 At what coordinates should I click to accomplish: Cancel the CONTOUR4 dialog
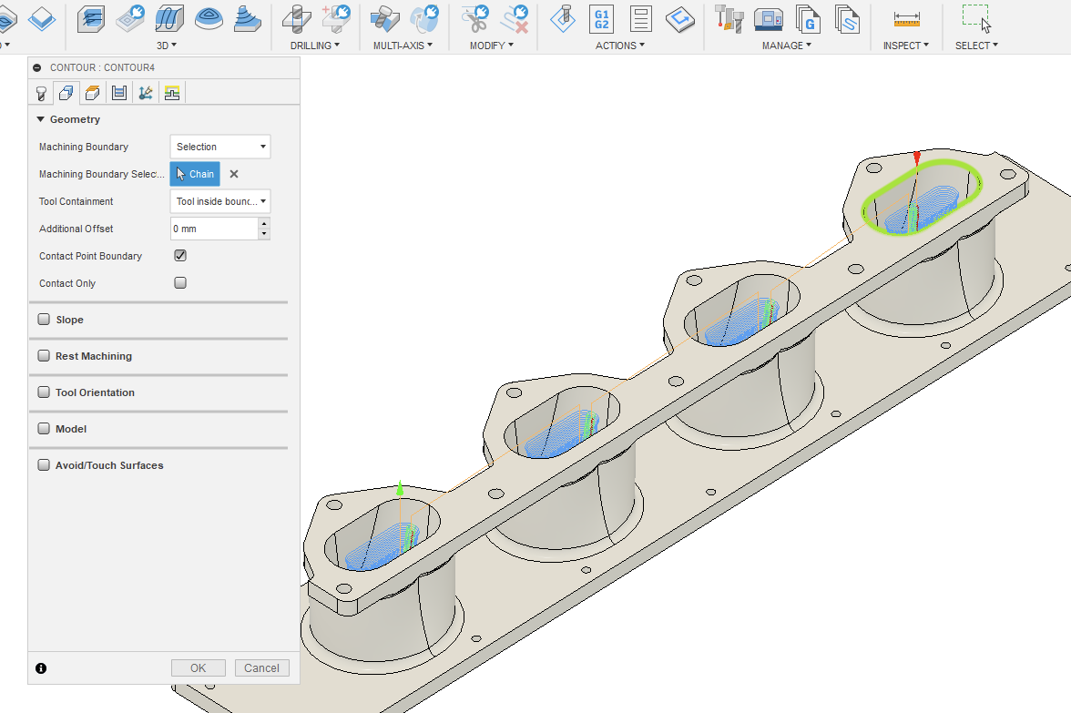(x=261, y=667)
